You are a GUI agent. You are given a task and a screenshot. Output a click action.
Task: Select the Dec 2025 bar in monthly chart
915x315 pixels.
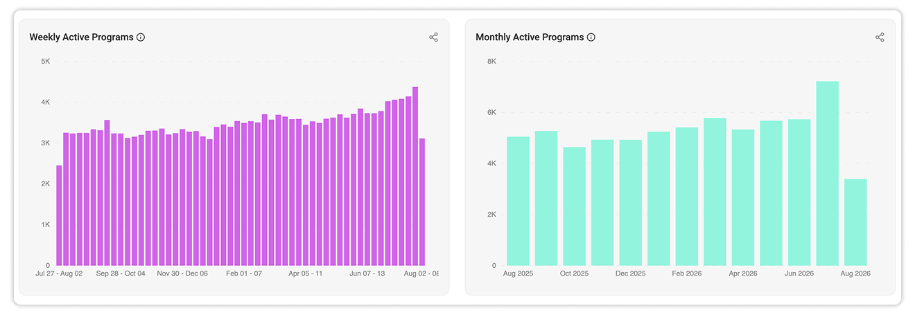coord(631,203)
